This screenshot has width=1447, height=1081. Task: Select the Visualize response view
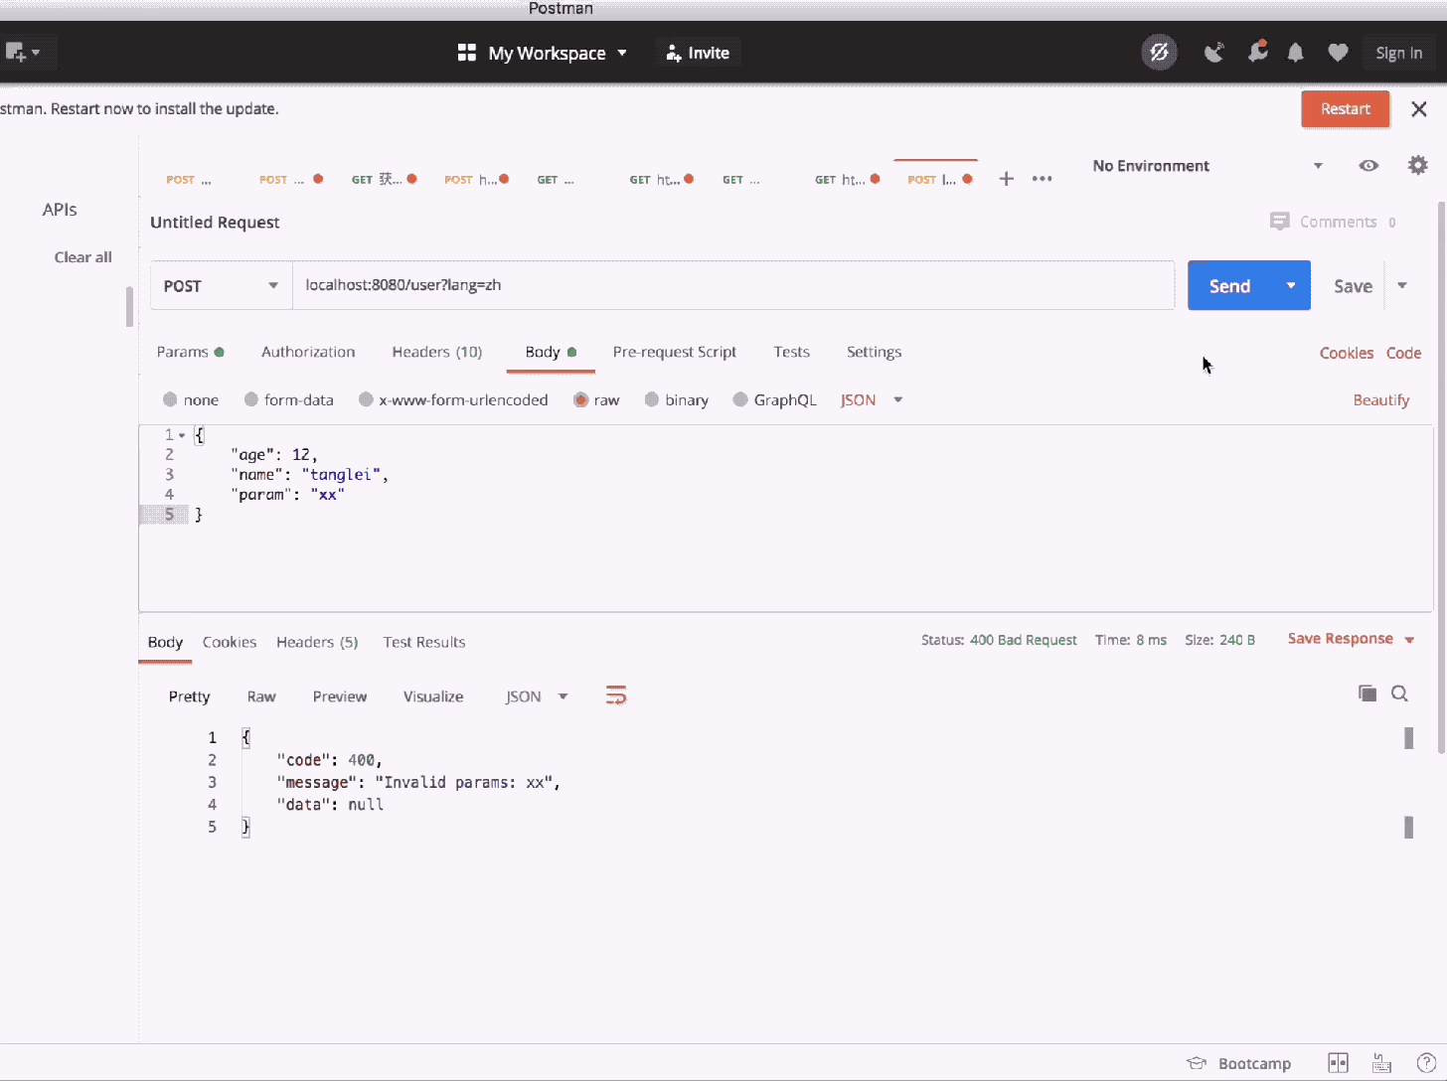click(x=433, y=696)
